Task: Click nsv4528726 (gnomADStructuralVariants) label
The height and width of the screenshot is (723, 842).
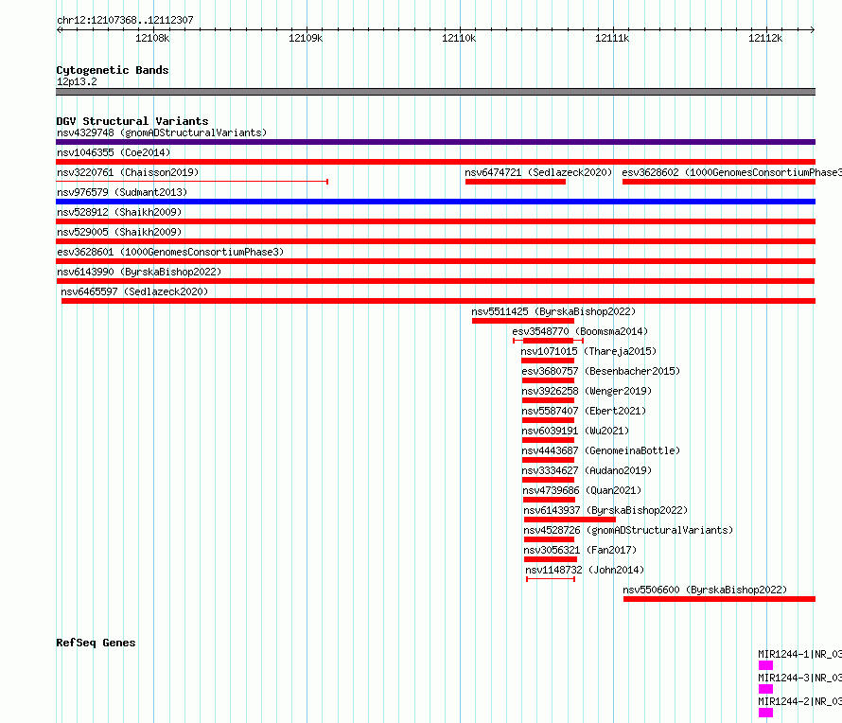Action: point(628,530)
